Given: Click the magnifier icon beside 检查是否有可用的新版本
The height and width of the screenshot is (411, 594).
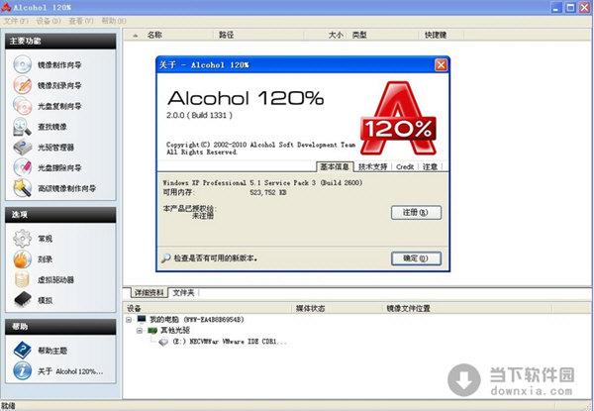Looking at the screenshot, I should 165,258.
